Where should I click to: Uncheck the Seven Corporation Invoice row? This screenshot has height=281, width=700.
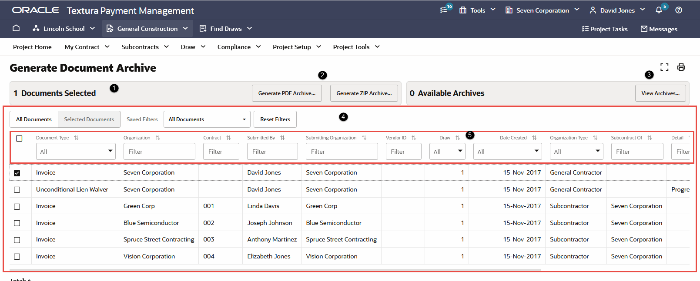click(17, 173)
